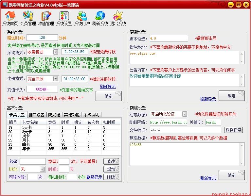Click 确定 button in 防破设置 group

coord(231,175)
